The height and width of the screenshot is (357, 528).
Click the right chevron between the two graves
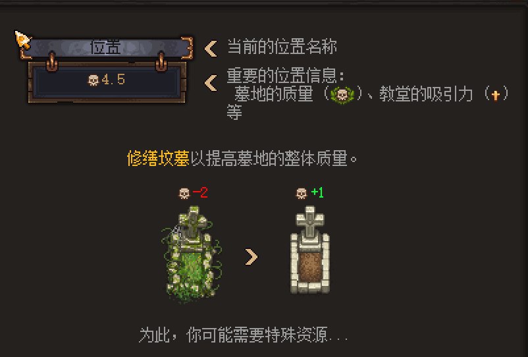pos(251,257)
